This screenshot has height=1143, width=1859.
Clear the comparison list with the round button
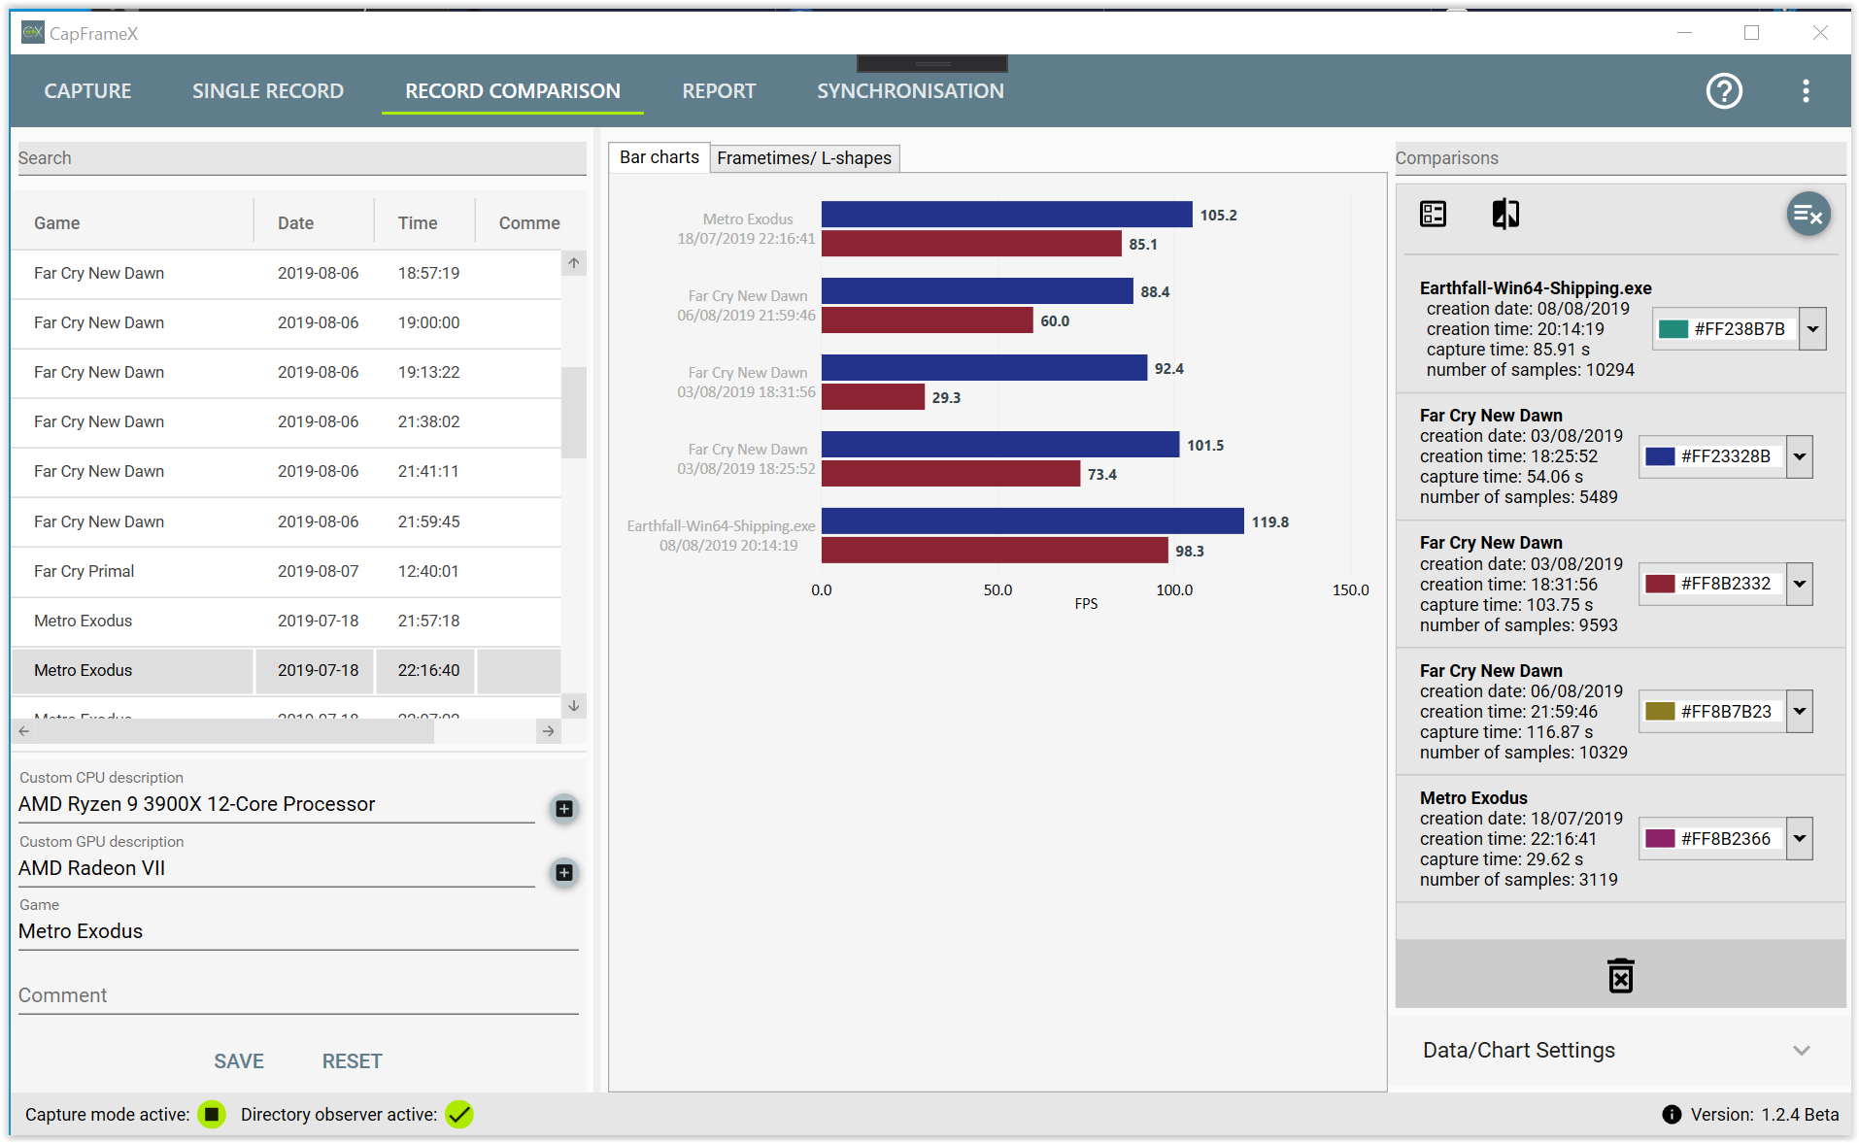(x=1808, y=215)
